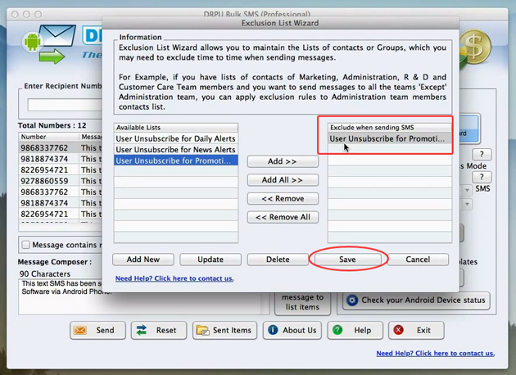Click the Reset button label
516x375 pixels.
click(166, 330)
